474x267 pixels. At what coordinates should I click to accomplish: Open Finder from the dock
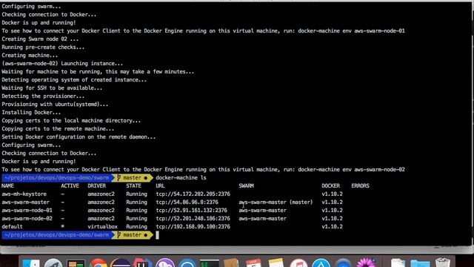click(31, 263)
